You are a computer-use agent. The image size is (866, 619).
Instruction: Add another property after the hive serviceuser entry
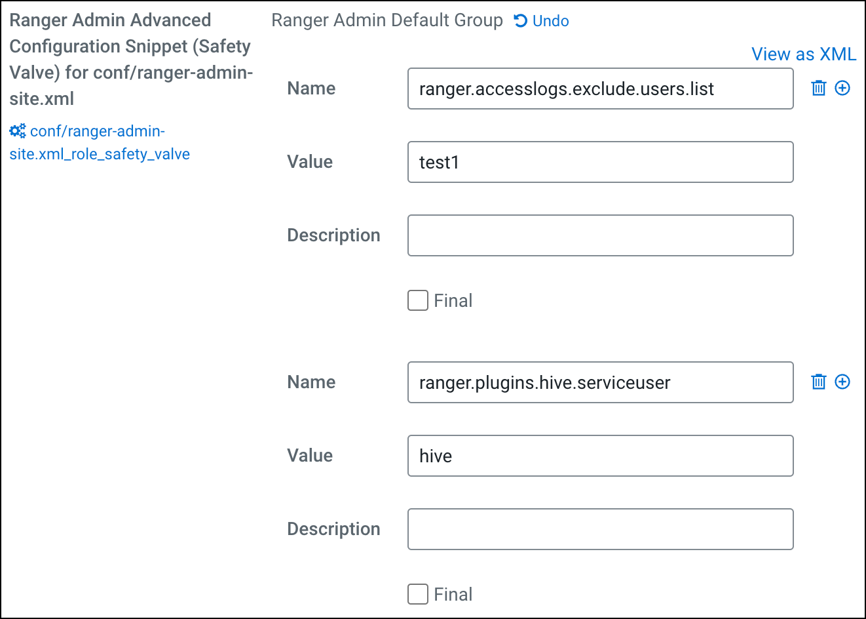(843, 382)
